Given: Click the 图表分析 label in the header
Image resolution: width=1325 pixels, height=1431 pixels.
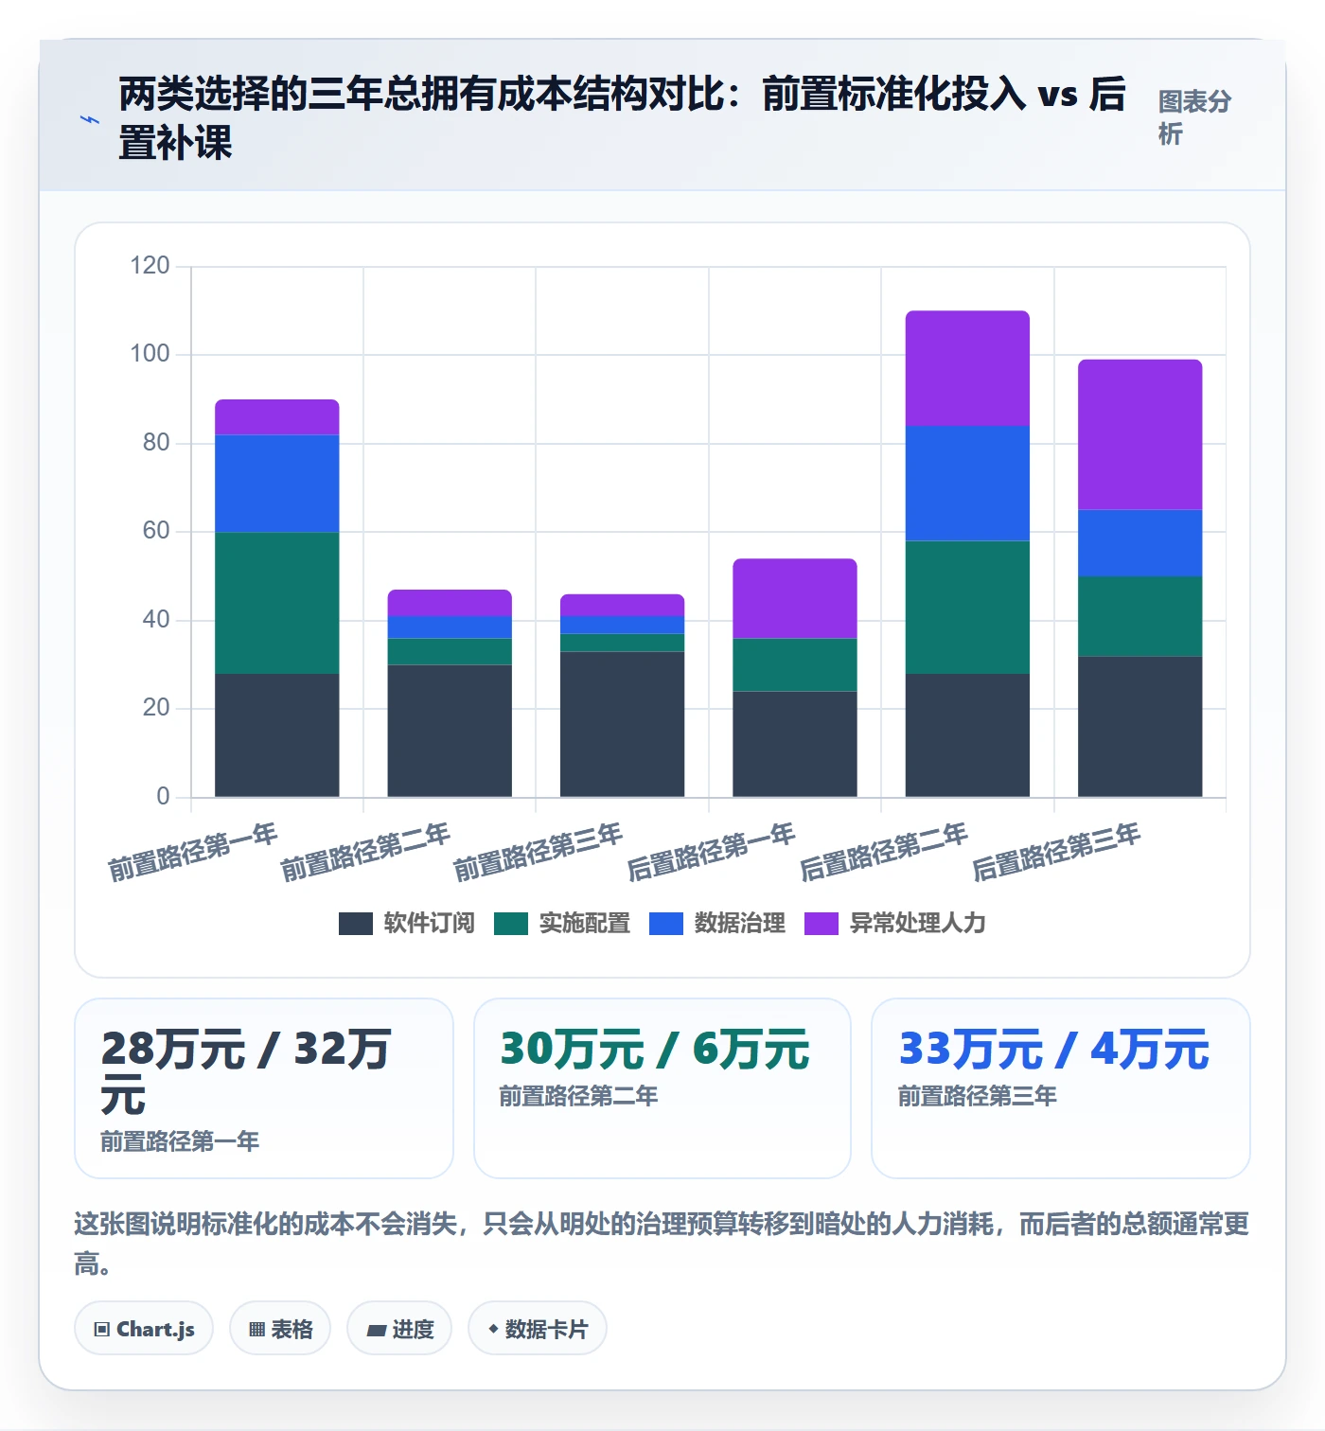Looking at the screenshot, I should coord(1194,117).
